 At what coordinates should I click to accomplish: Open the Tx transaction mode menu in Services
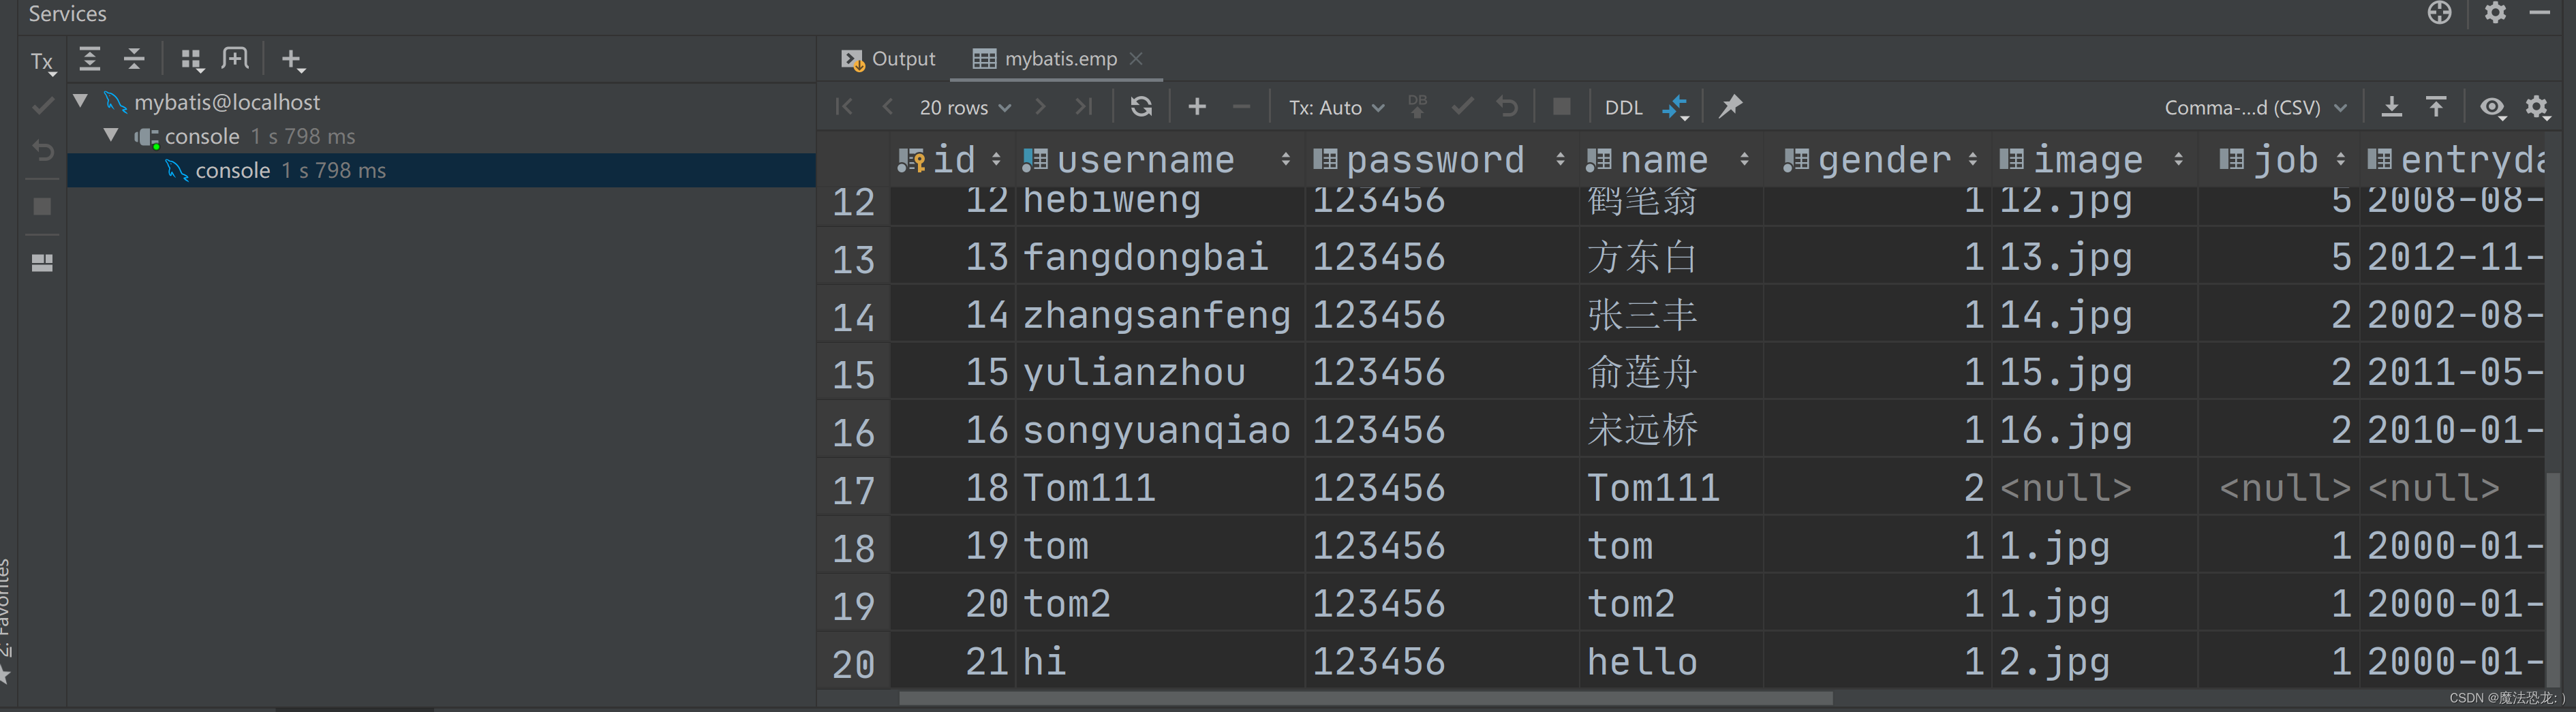click(x=42, y=62)
